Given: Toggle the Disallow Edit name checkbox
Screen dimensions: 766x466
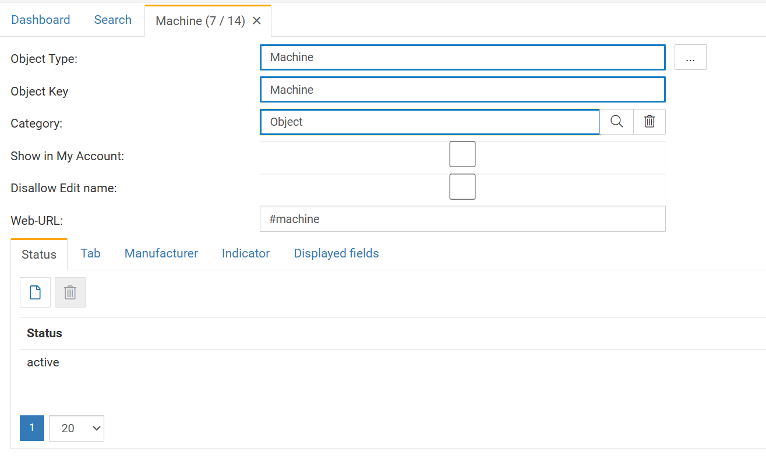Looking at the screenshot, I should [463, 187].
